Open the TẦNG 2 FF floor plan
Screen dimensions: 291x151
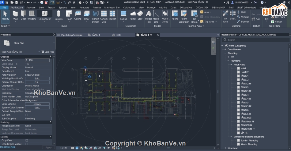tap(246, 84)
